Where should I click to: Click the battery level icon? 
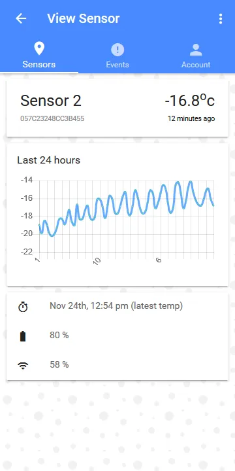tap(23, 336)
